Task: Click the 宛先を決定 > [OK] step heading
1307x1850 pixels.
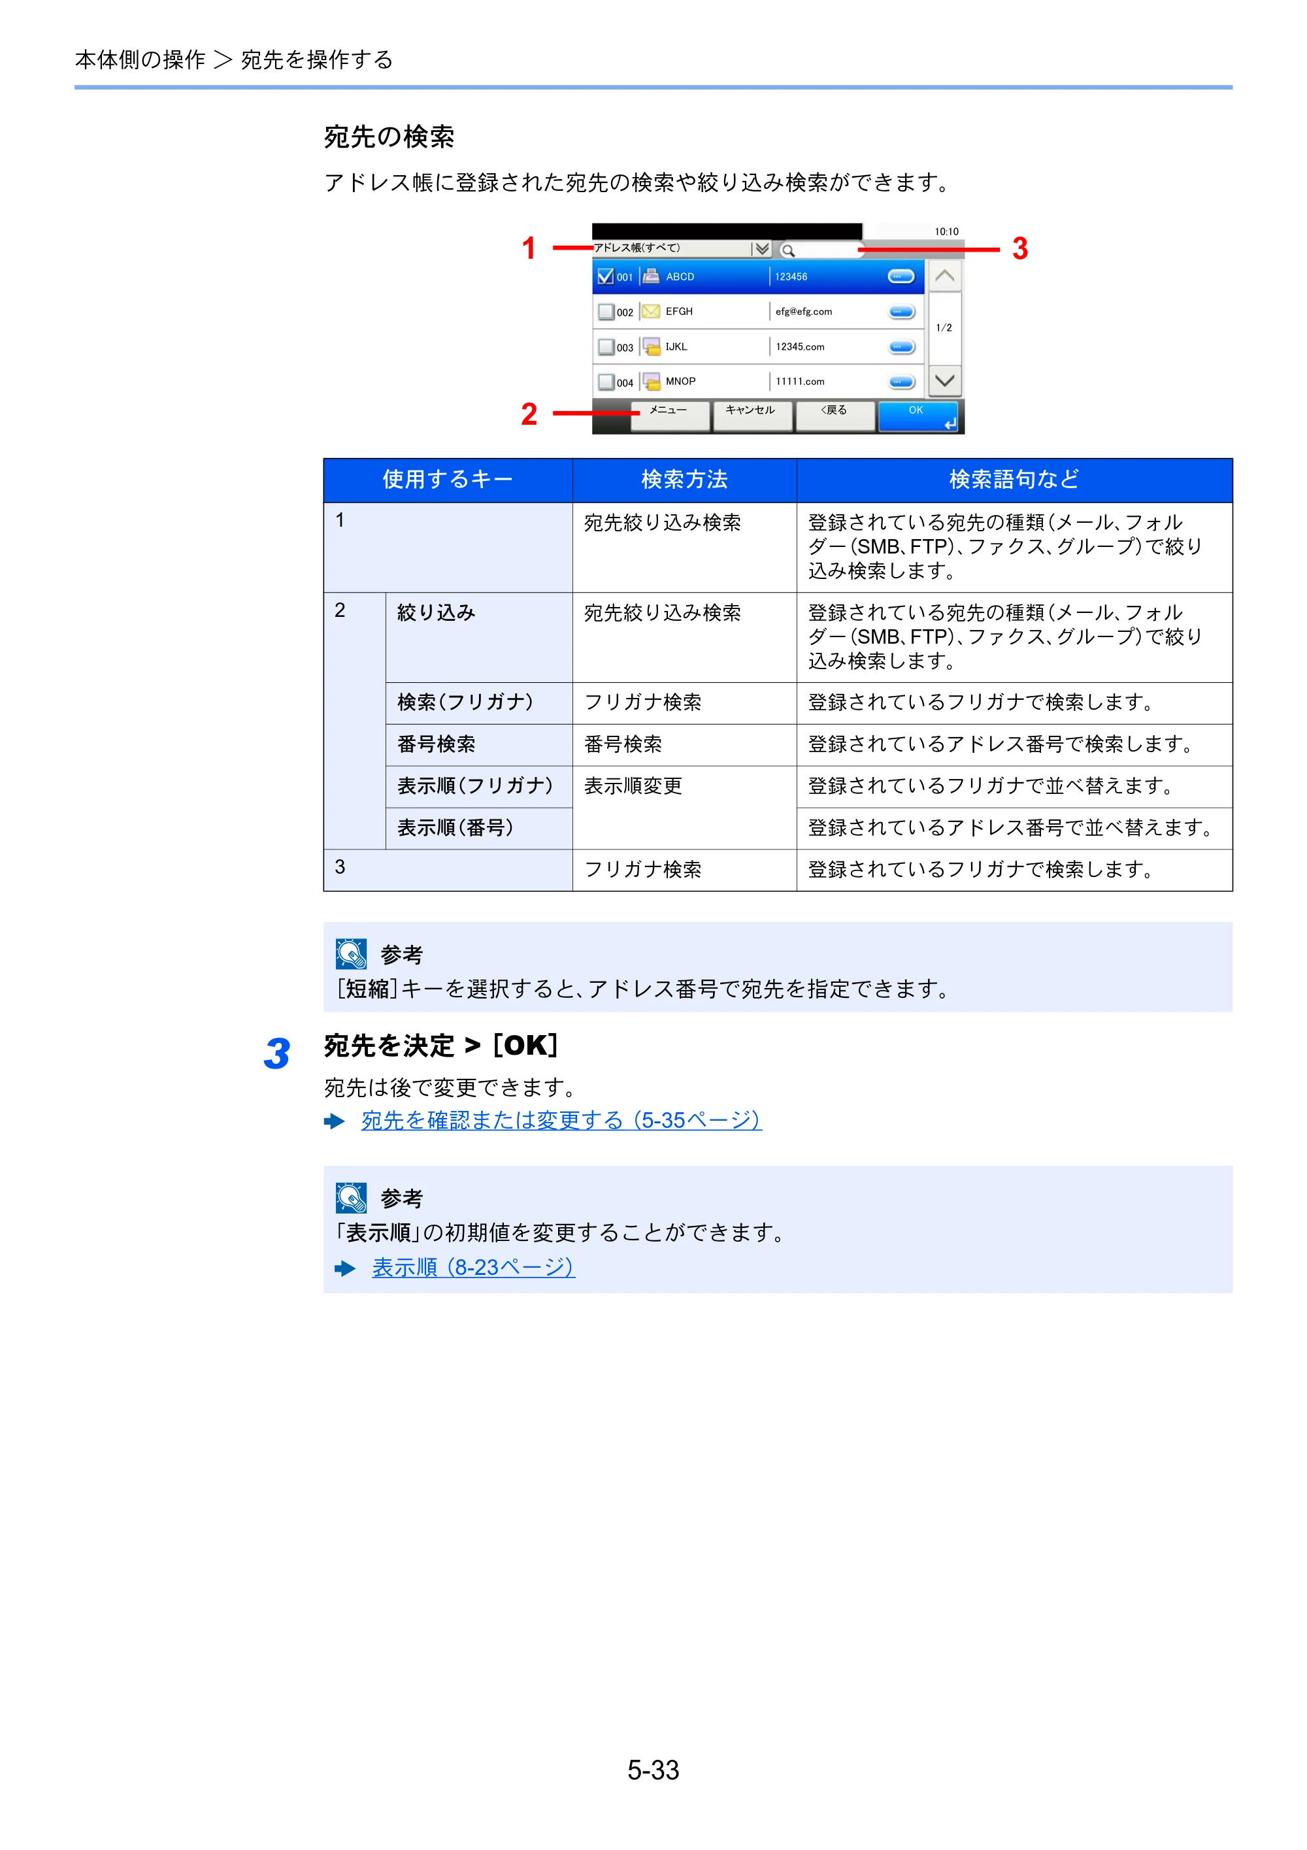Action: pos(440,1046)
